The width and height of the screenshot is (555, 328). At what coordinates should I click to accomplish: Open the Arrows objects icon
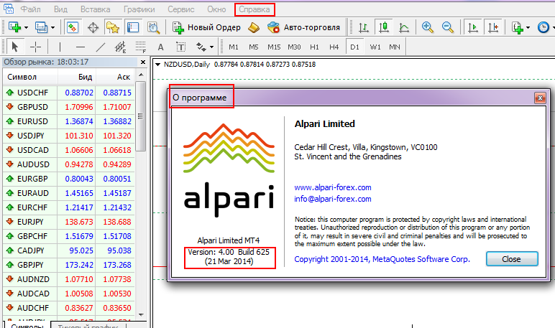pyautogui.click(x=201, y=47)
